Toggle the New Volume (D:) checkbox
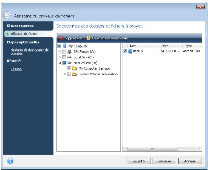 click(x=64, y=63)
